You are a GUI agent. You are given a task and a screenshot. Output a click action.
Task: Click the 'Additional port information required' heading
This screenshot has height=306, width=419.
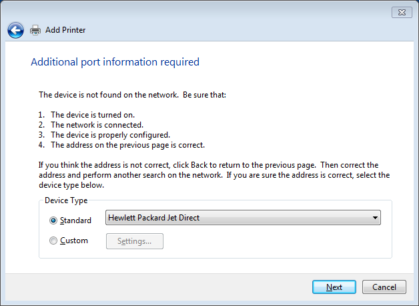[115, 62]
